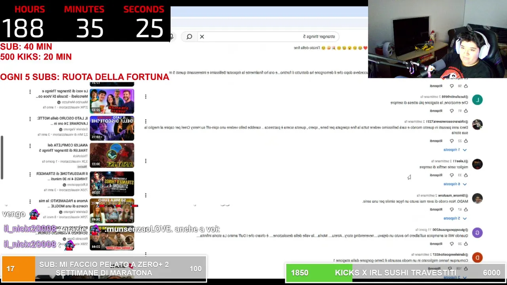Open the Lelee11 username link
507x285 pixels.
coord(461,161)
